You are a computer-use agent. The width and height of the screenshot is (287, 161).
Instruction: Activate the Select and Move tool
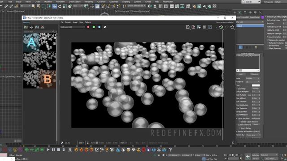pos(55,6)
